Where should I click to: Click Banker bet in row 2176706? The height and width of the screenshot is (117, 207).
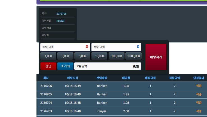click(102, 86)
